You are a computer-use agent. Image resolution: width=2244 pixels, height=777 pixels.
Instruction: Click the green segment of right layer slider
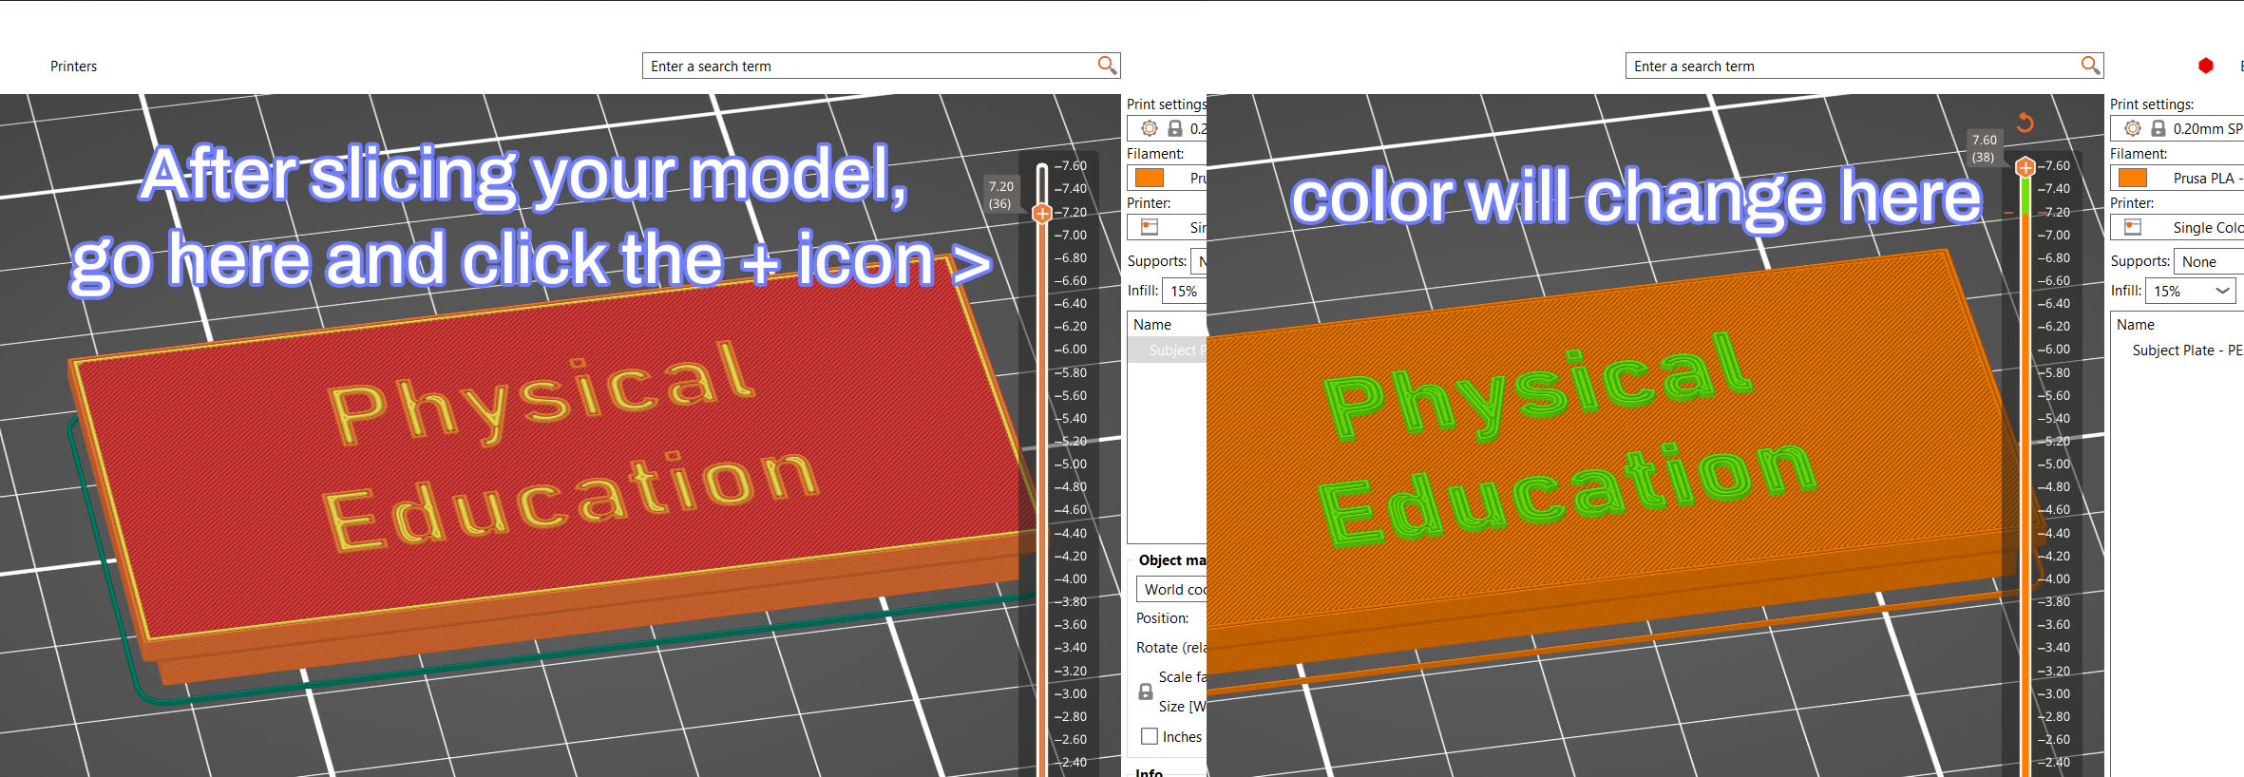2025,195
